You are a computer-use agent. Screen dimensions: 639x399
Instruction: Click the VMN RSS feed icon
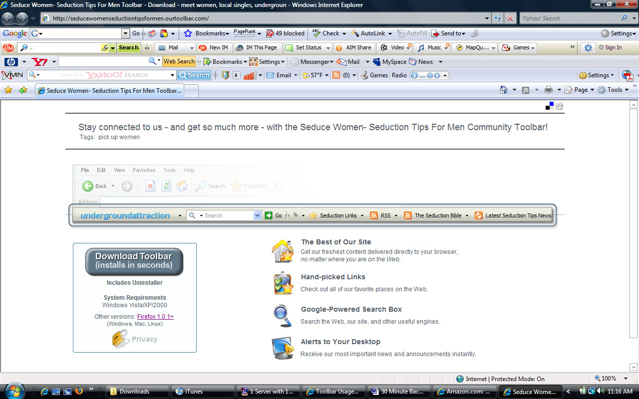[x=336, y=75]
